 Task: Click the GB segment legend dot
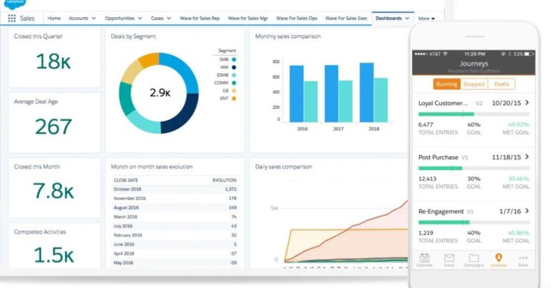(234, 90)
